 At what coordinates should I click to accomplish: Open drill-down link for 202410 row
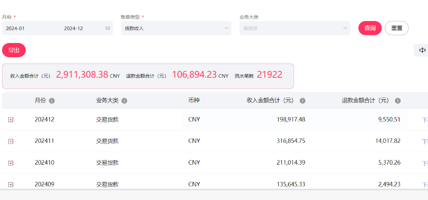425,163
